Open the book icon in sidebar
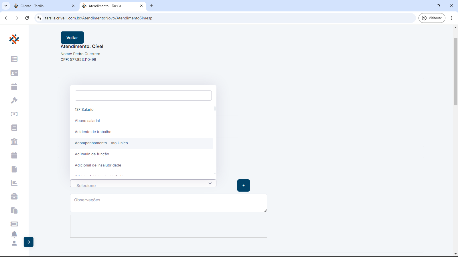The height and width of the screenshot is (257, 458). click(x=14, y=128)
